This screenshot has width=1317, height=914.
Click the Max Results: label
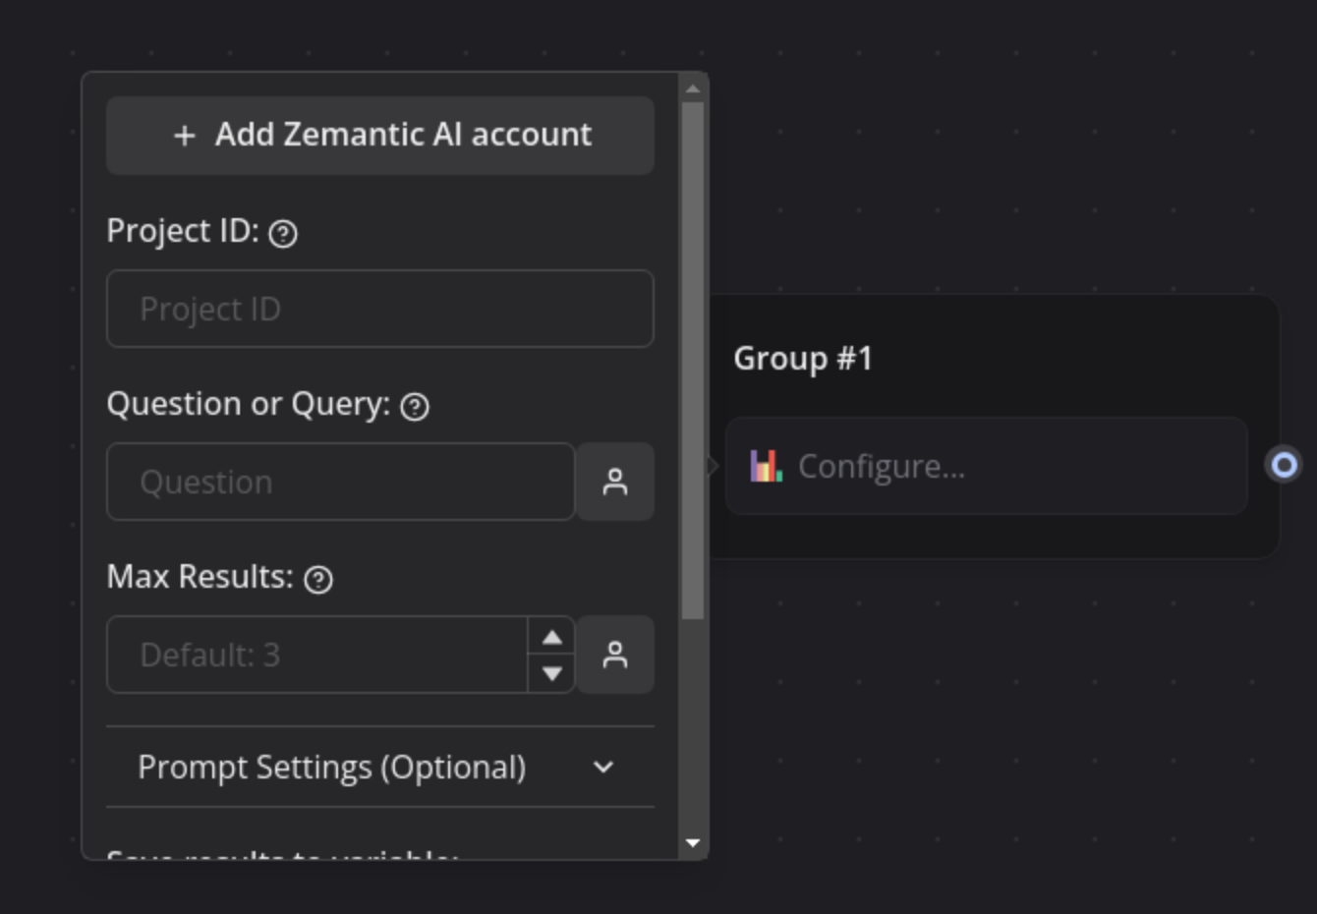(200, 577)
